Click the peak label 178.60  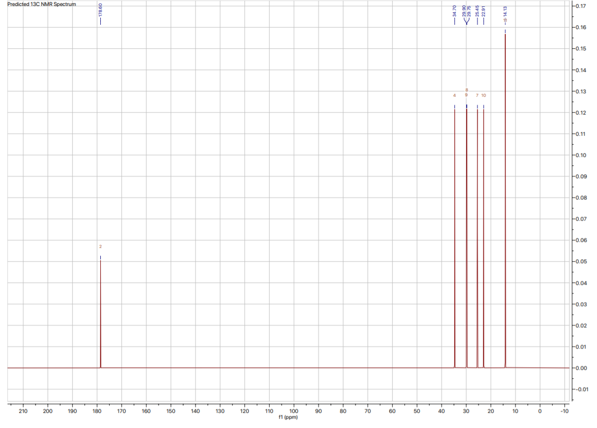100,11
